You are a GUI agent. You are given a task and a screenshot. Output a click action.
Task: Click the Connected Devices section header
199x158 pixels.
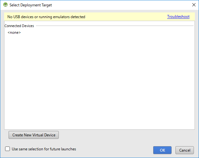click(x=19, y=26)
